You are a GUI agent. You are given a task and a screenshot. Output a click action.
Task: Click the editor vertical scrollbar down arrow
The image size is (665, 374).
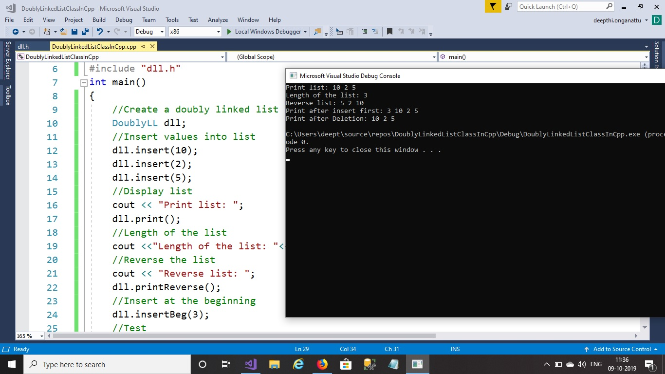(645, 327)
